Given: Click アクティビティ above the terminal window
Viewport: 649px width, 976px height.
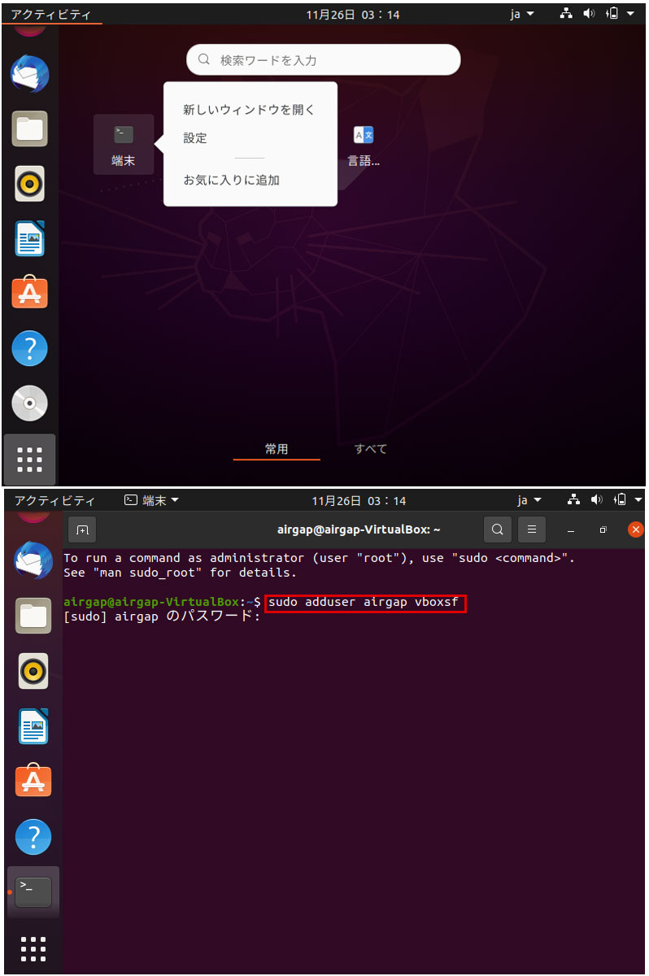Looking at the screenshot, I should (x=54, y=500).
